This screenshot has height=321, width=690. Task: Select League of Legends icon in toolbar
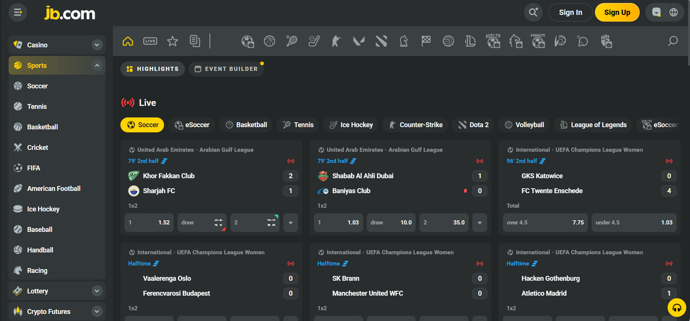(470, 41)
